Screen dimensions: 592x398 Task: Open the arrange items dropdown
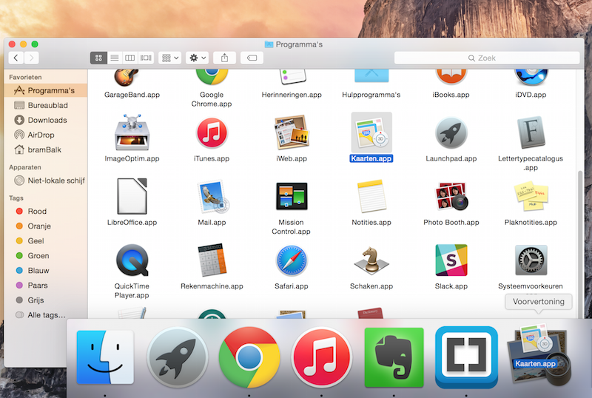click(170, 58)
